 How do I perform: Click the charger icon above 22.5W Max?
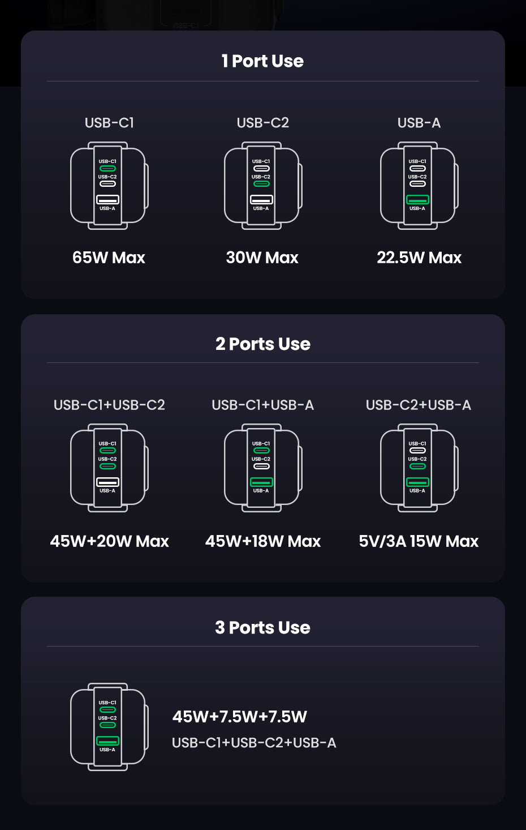point(419,186)
